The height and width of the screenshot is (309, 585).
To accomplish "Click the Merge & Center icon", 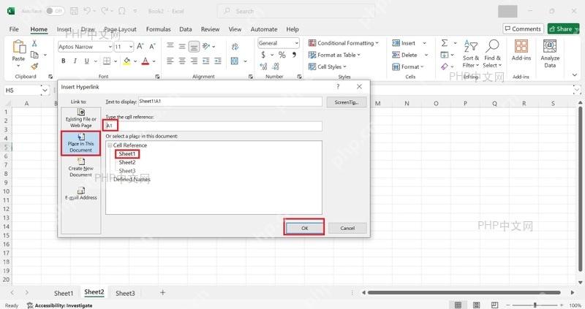I will (234, 61).
